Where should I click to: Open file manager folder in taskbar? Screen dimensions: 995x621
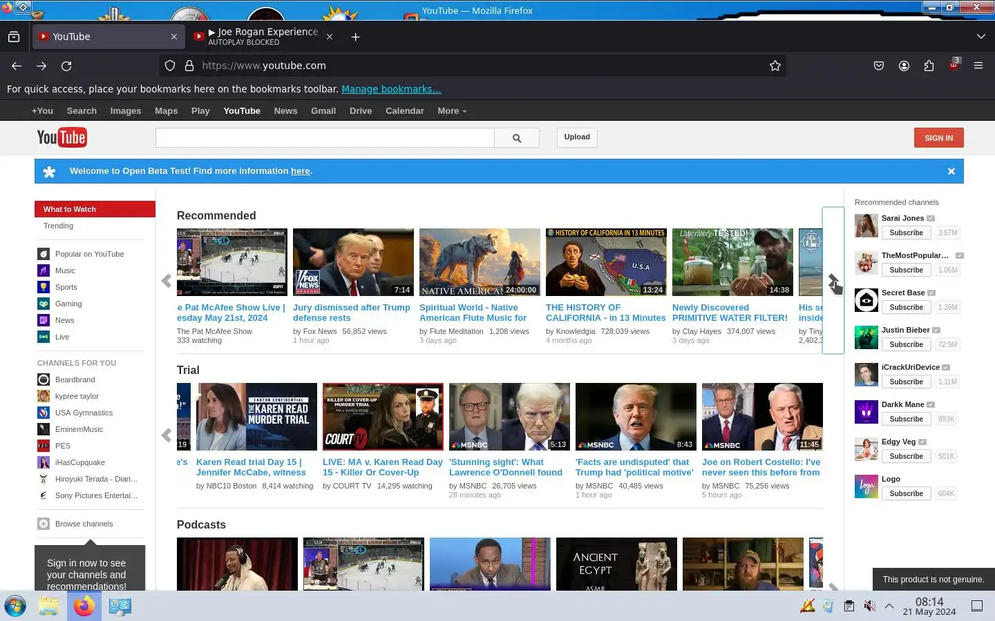pyautogui.click(x=48, y=606)
